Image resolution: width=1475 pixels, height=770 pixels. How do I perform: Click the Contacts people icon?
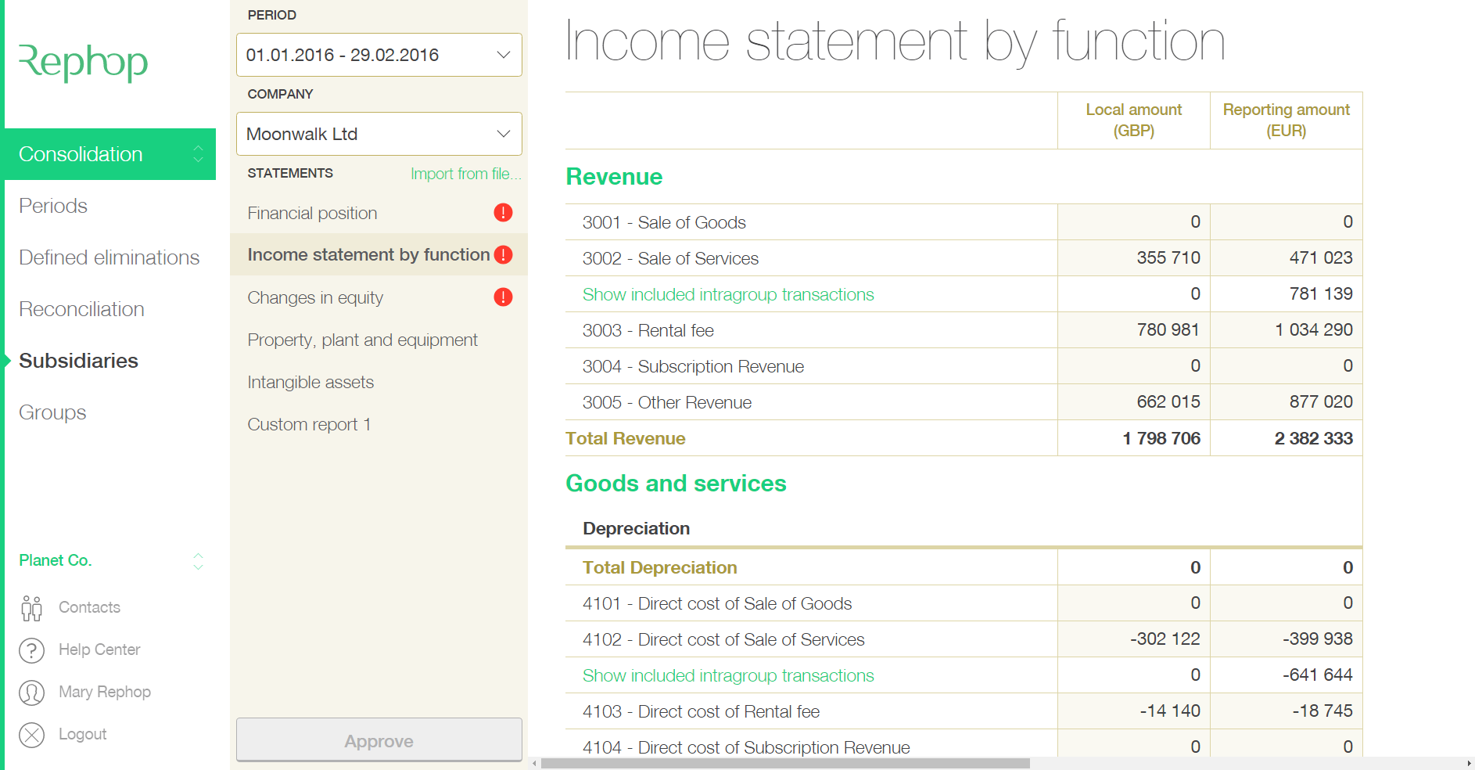pyautogui.click(x=31, y=608)
